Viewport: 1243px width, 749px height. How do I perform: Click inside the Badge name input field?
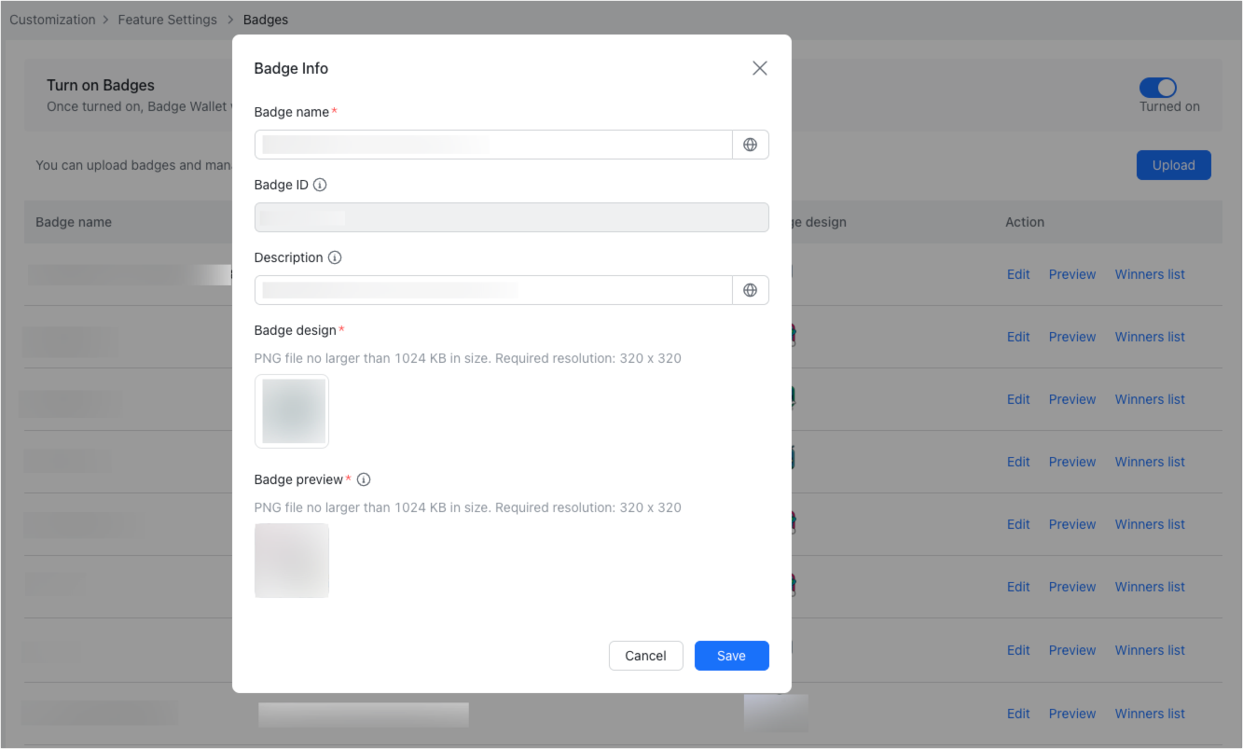tap(493, 145)
